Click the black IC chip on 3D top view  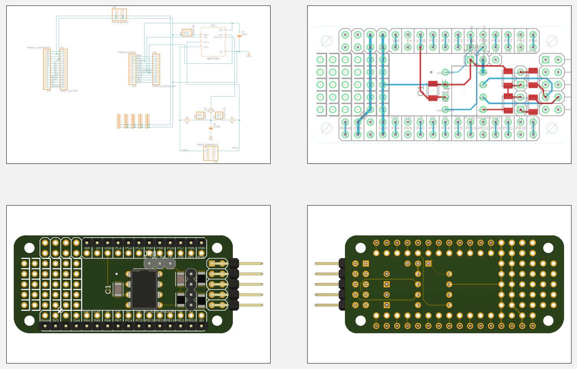[144, 289]
